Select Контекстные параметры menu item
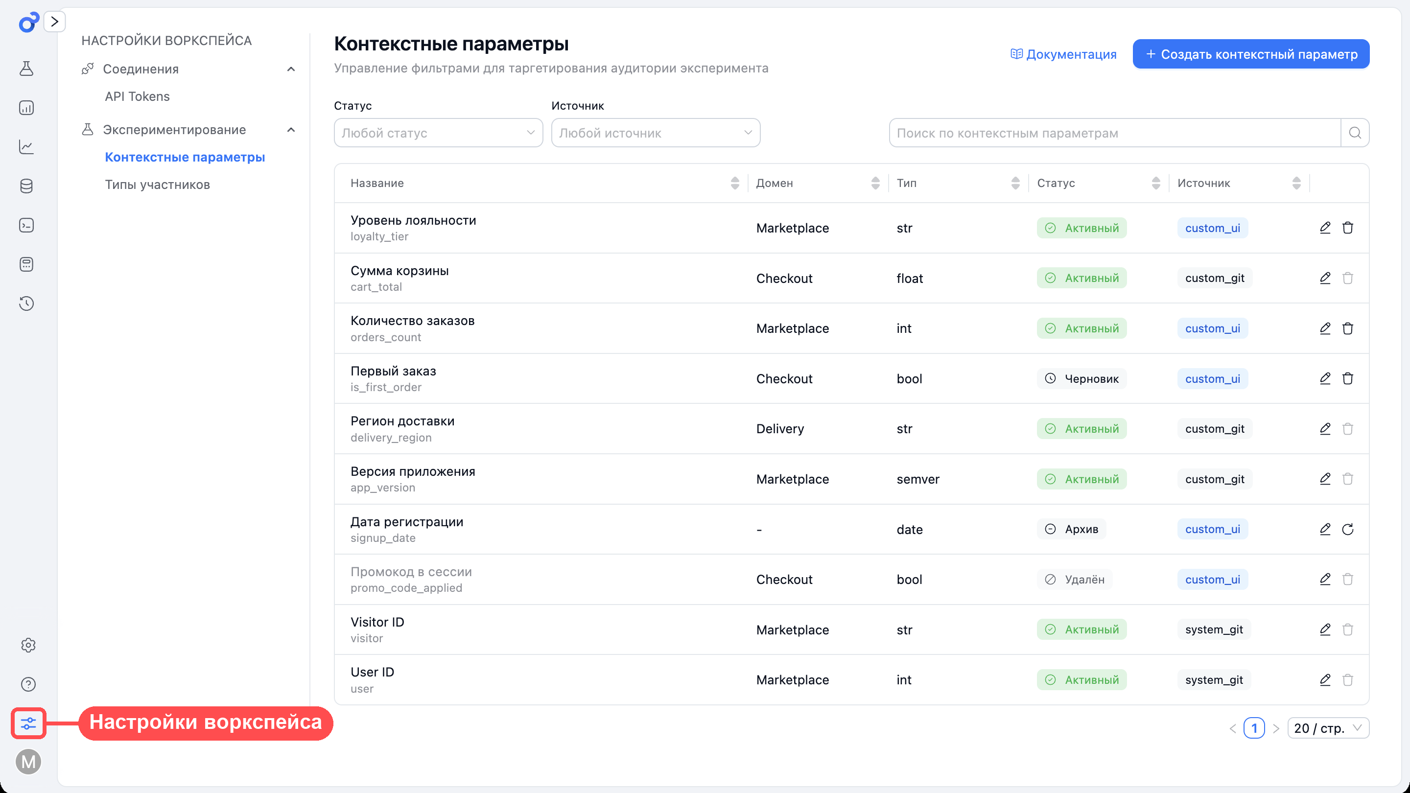Image resolution: width=1410 pixels, height=793 pixels. (185, 157)
